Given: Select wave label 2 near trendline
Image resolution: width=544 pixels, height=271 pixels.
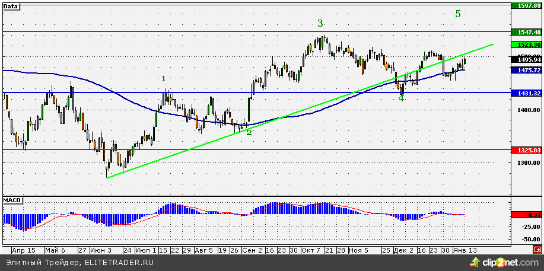Looking at the screenshot, I should (249, 132).
